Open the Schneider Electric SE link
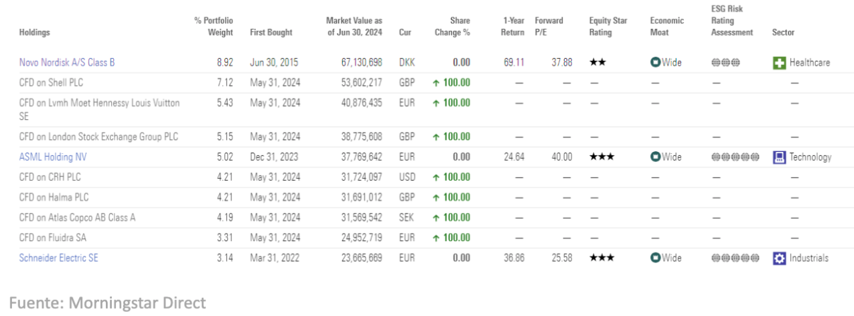This screenshot has width=854, height=316. 58,258
